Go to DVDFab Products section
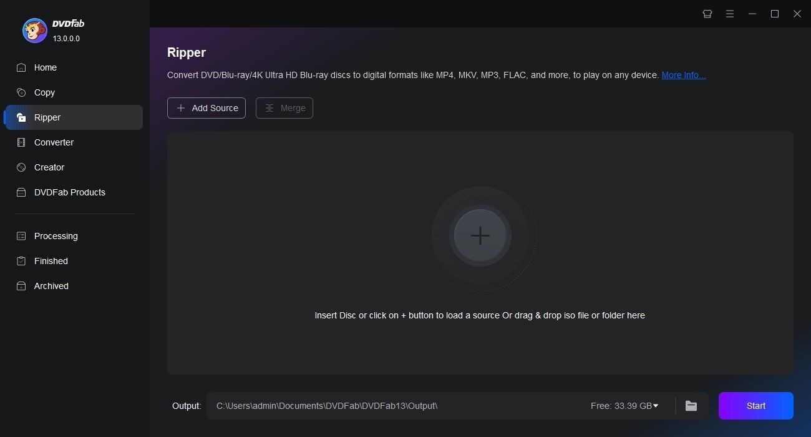Screen dimensions: 811x437 [69, 192]
